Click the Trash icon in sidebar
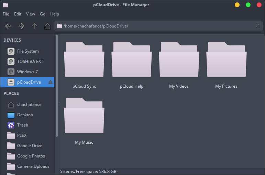This screenshot has height=175, width=265. 11,125
